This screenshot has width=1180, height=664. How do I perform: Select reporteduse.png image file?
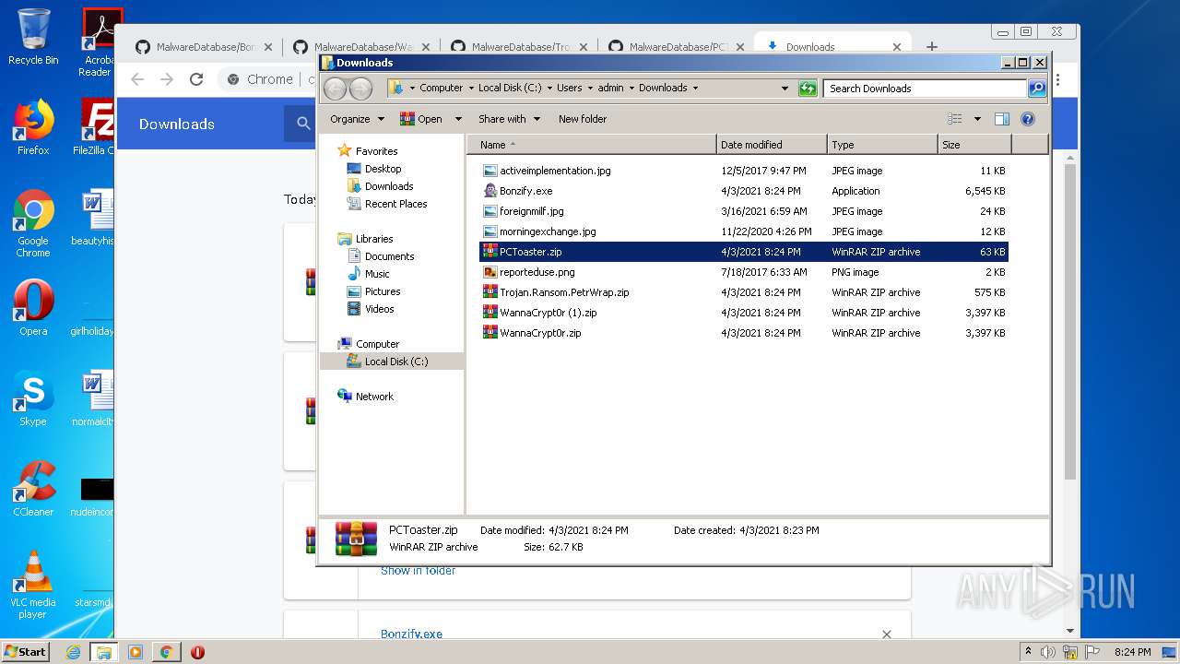[x=537, y=272]
